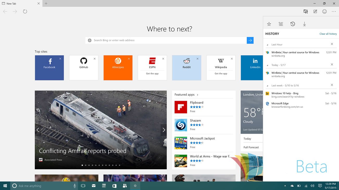Image resolution: width=339 pixels, height=190 pixels.
Task: Remove Allrecipes from top sites
Action: (x=129, y=59)
